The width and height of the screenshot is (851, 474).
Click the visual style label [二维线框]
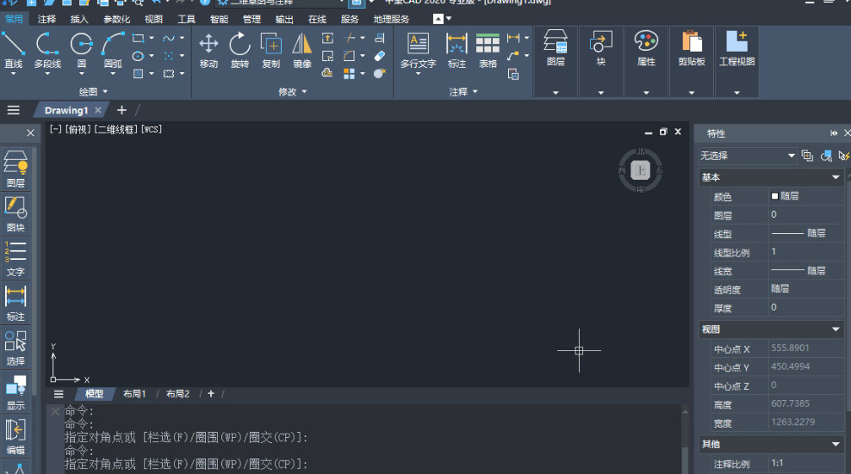pyautogui.click(x=116, y=129)
